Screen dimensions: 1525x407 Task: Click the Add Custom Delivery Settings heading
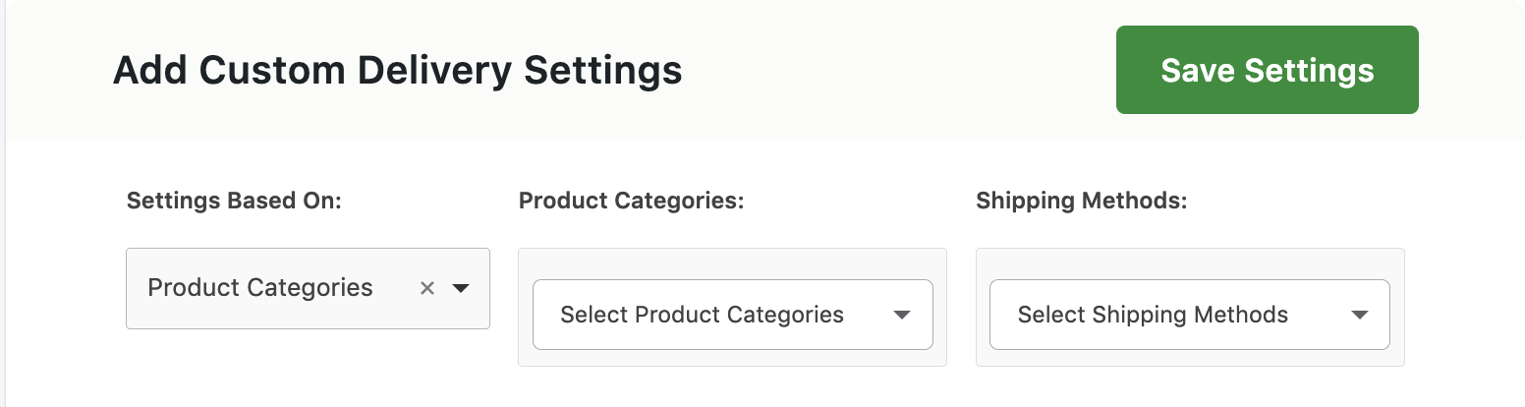tap(397, 71)
